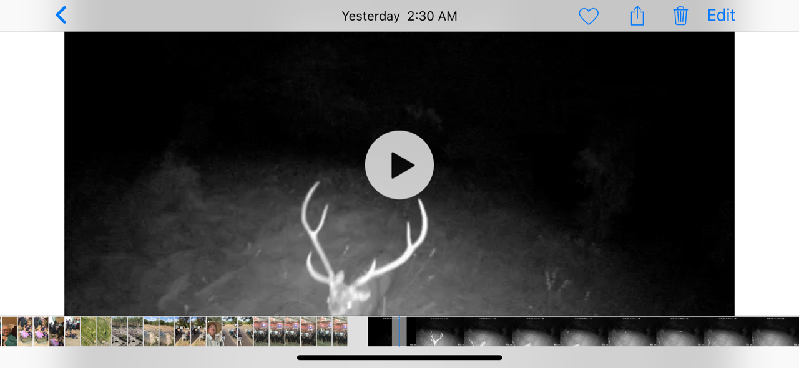Select thumbnail of man wearing hat

point(214,331)
